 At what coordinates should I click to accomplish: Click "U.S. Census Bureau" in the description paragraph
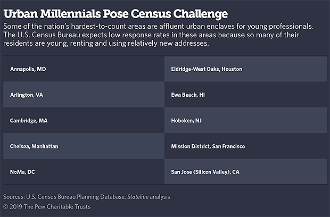point(47,35)
